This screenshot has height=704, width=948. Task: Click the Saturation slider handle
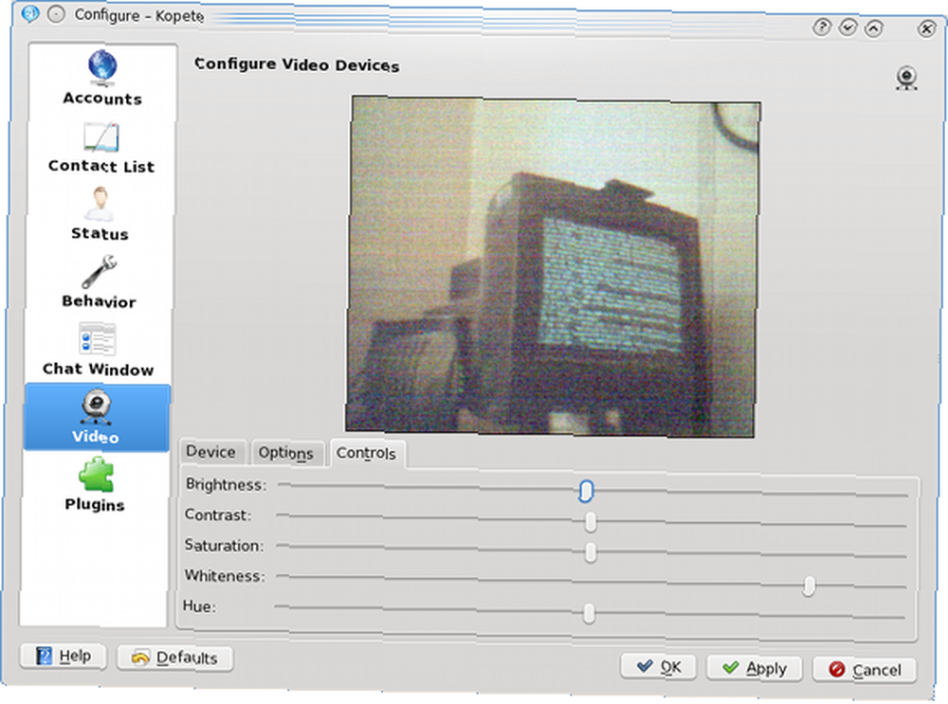point(591,551)
